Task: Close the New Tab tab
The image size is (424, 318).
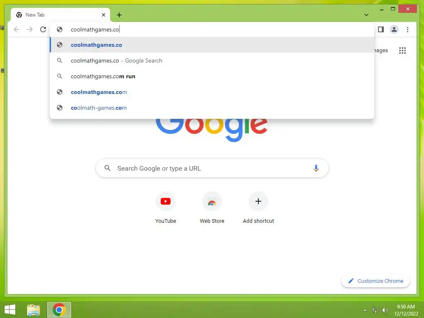Action: pos(103,15)
